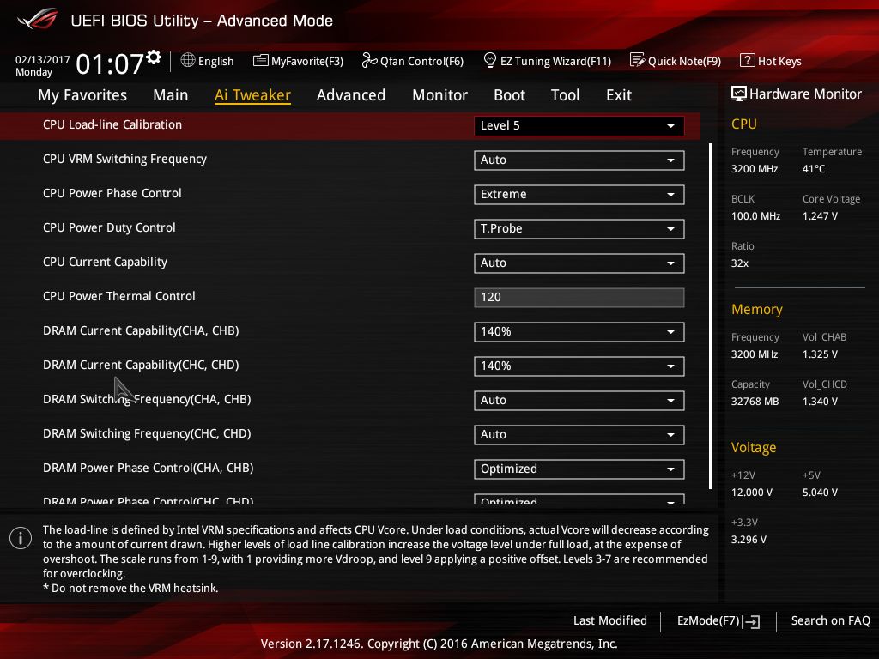Expand DRAM Switching Frequency(CHC, CHD) dropdown

(x=579, y=434)
